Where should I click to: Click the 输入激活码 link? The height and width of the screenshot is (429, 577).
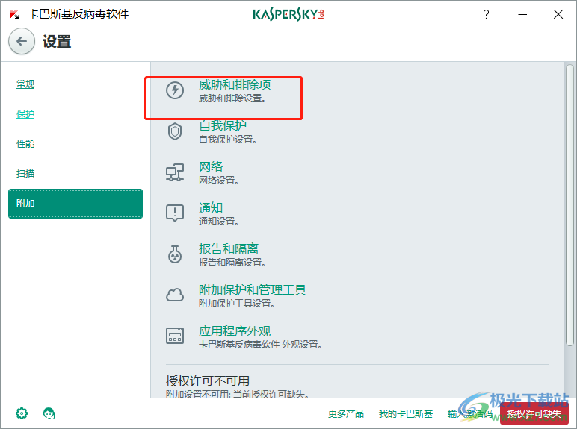470,414
